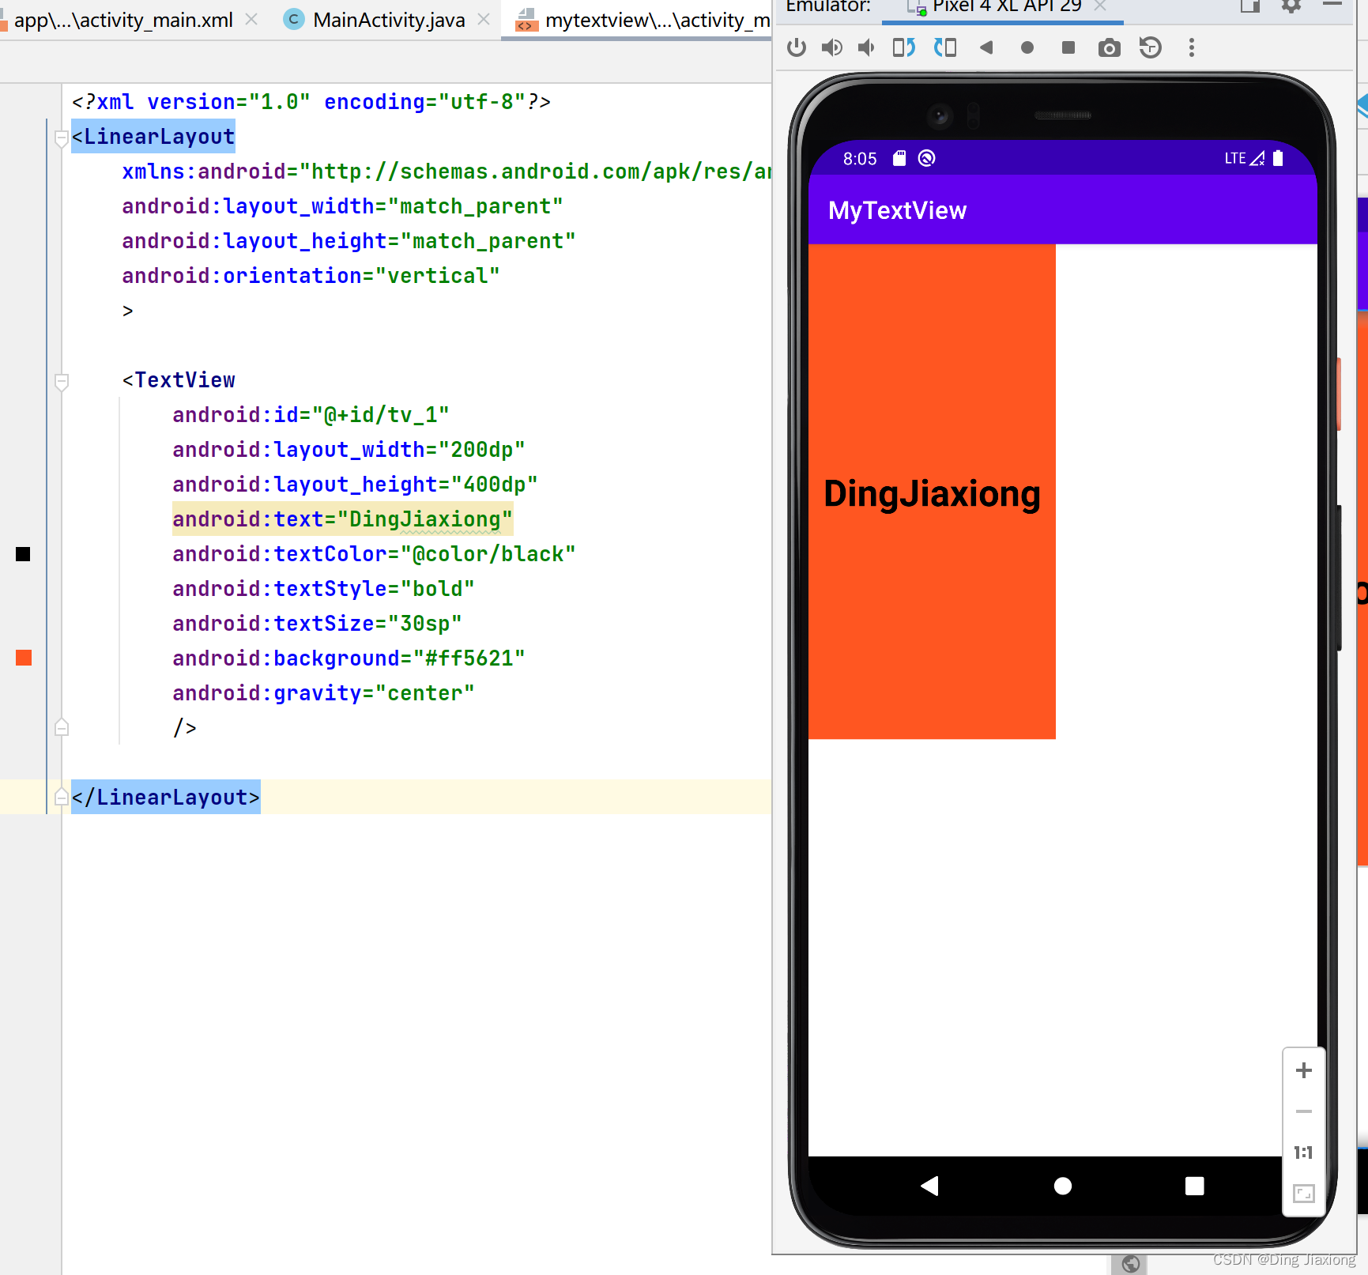Image resolution: width=1368 pixels, height=1275 pixels.
Task: Tap the phone's back navigation button
Action: point(929,1186)
